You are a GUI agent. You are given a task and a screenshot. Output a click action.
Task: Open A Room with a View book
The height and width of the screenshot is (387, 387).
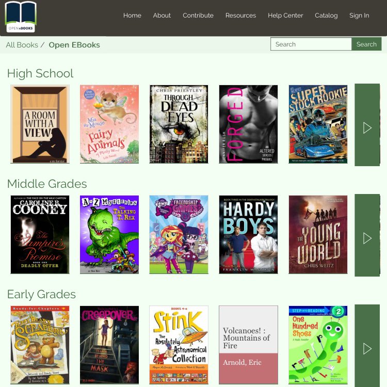coord(40,124)
